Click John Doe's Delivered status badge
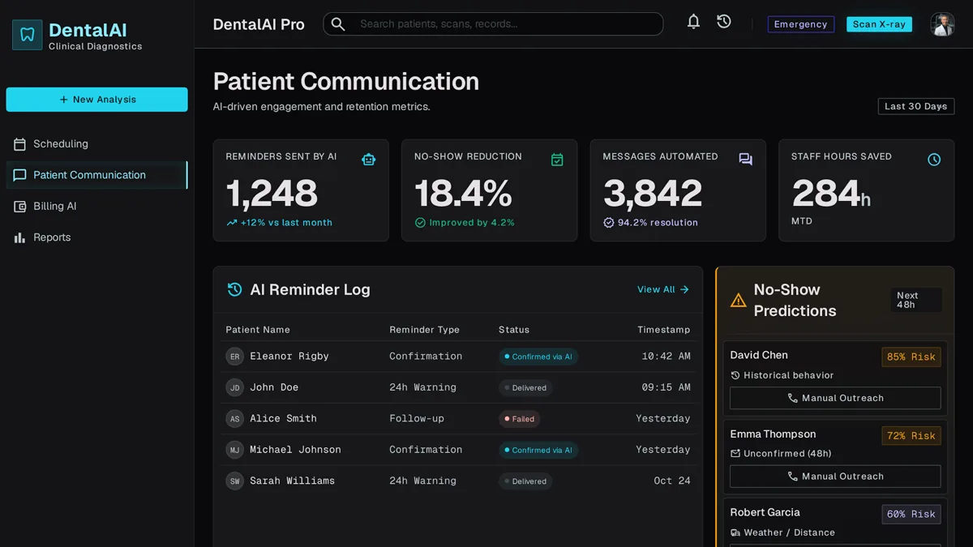The image size is (973, 547). 525,388
